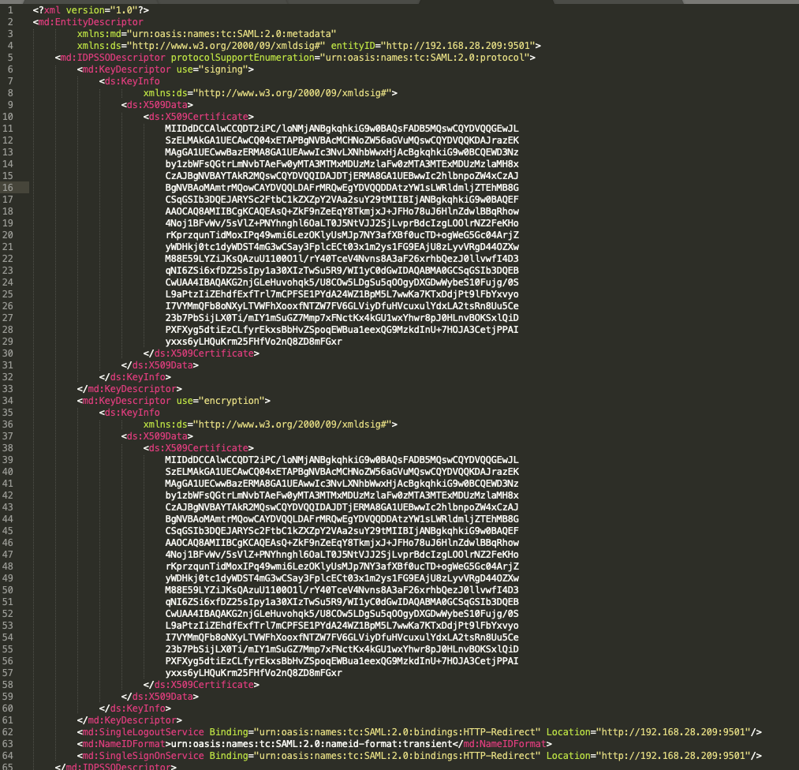Click the ds:X509Data opening tag on line 9
Viewport: 799px width, 770px height.
tap(157, 104)
